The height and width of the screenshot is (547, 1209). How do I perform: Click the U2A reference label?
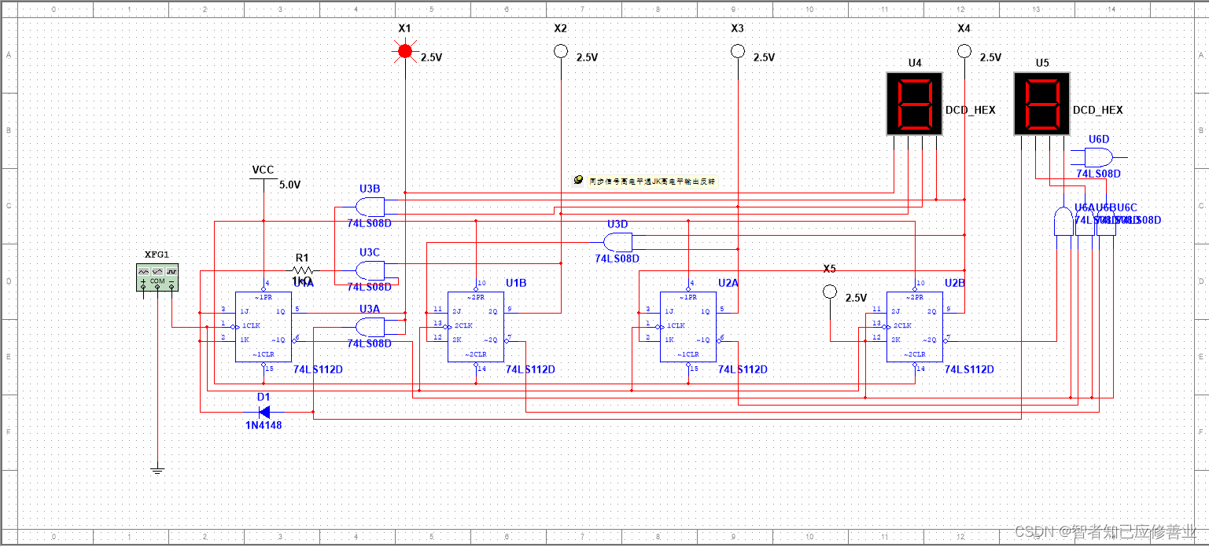tap(729, 282)
